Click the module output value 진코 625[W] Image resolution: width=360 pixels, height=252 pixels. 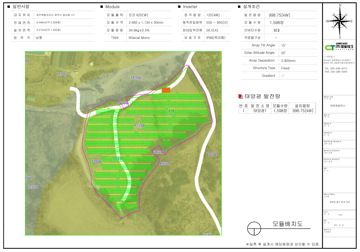click(138, 15)
